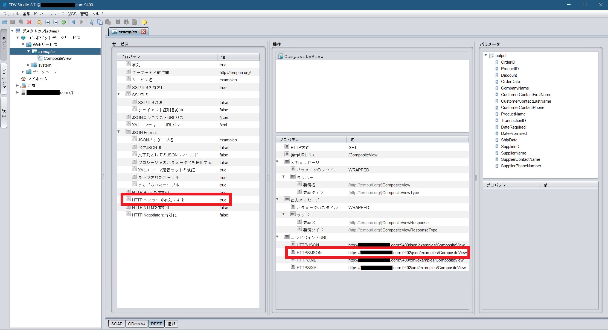Select CompositeView under examples in tree
Viewport: 608px width, 330px height.
point(57,58)
